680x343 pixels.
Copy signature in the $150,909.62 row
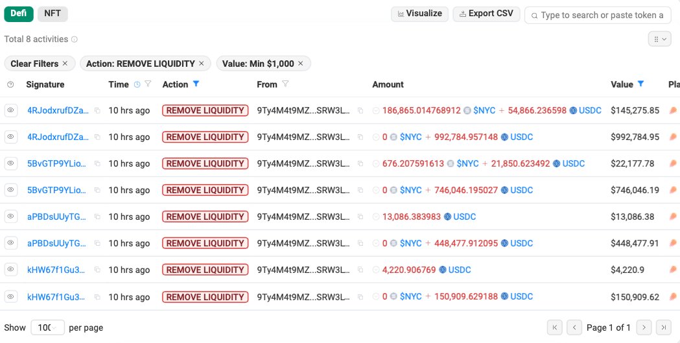[x=97, y=297]
